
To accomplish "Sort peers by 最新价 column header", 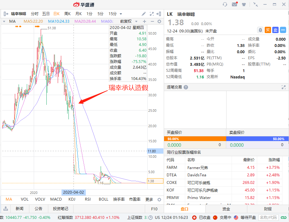I will tap(249, 160).
